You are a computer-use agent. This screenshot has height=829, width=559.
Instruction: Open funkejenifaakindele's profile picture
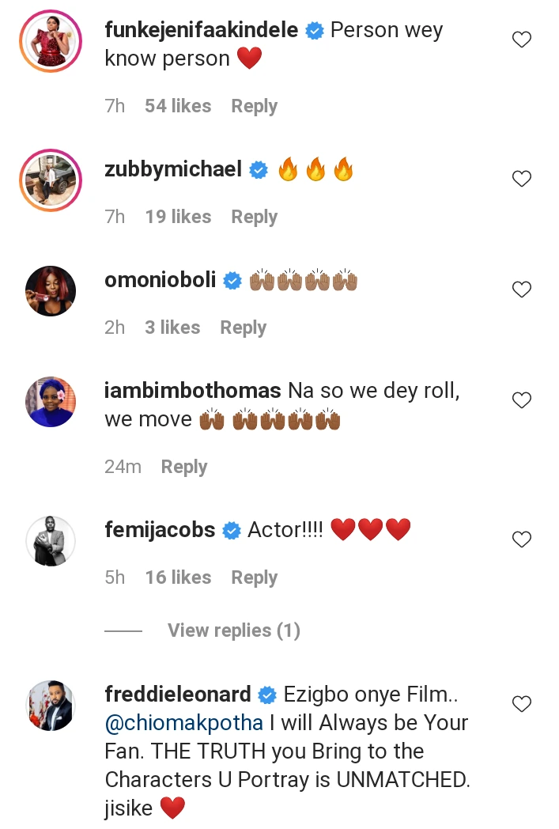point(51,40)
